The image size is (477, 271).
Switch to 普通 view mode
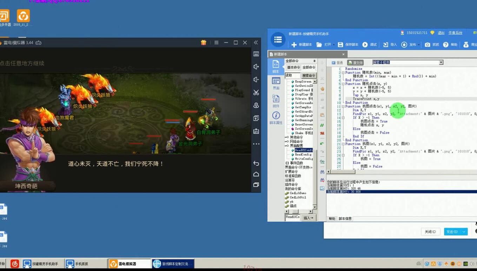[337, 62]
